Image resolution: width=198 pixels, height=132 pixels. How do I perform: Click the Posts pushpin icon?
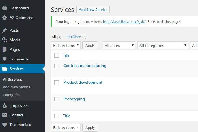[5, 30]
